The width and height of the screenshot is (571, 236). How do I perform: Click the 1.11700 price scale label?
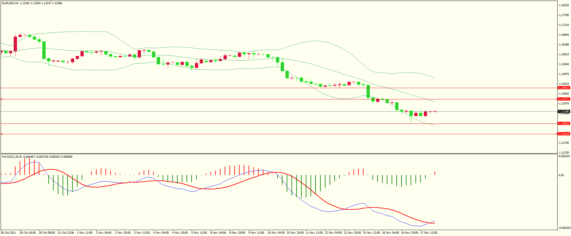[564, 143]
